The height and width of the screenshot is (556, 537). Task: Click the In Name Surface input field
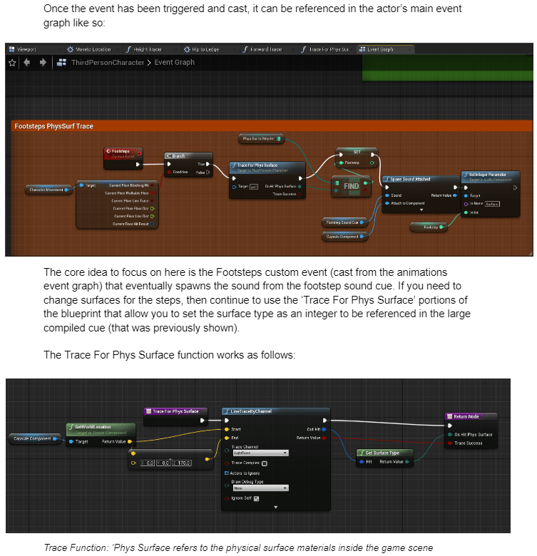(492, 204)
